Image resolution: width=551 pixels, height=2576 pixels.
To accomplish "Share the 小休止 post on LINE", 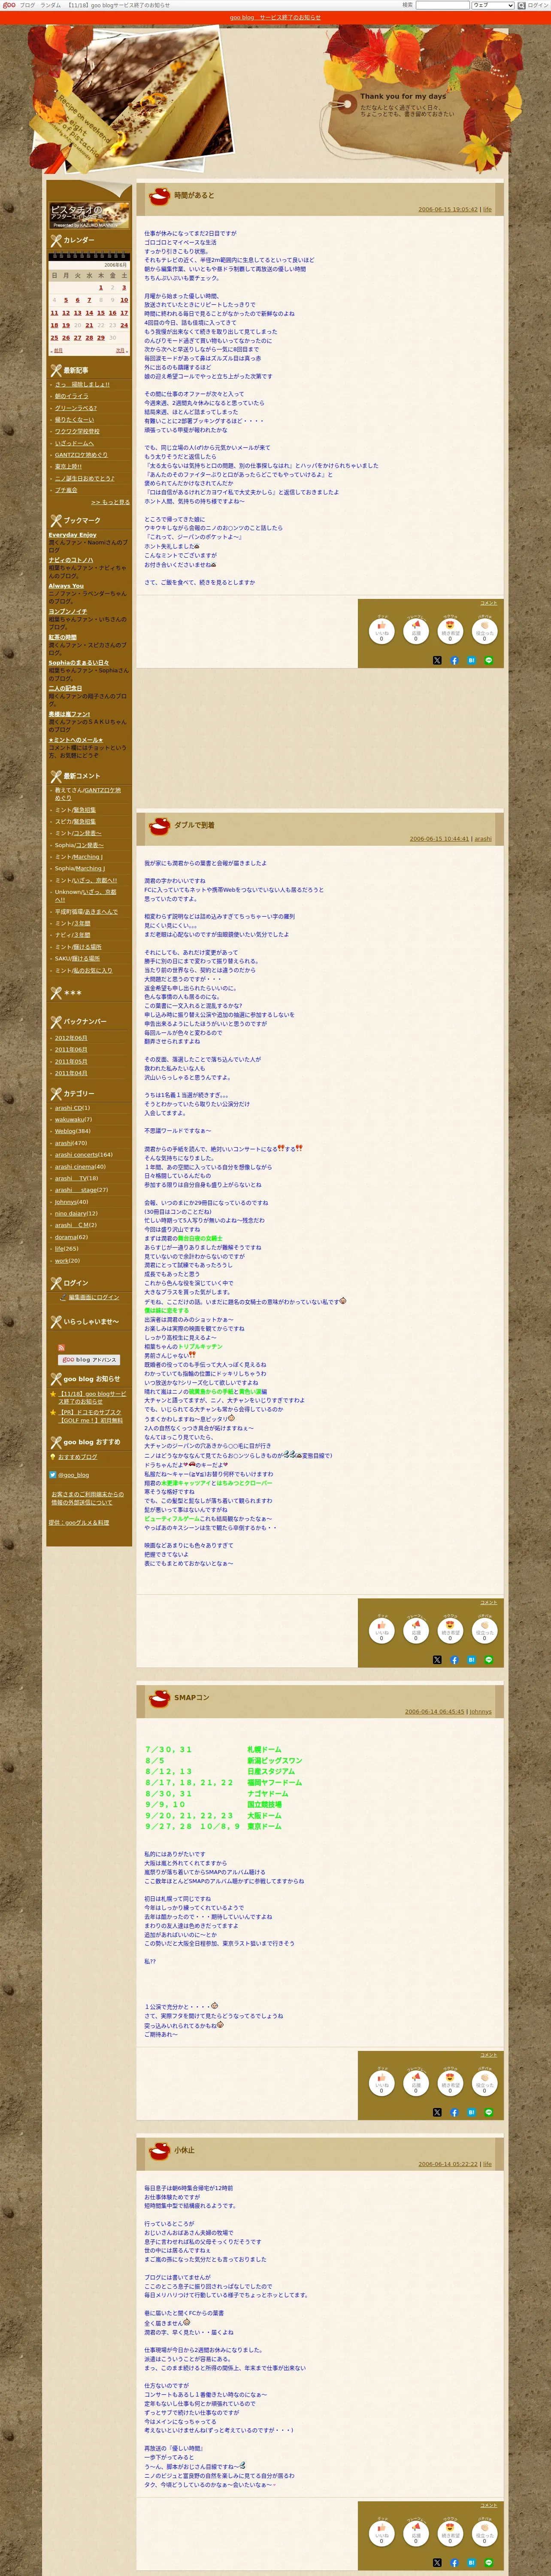I will (x=489, y=2563).
